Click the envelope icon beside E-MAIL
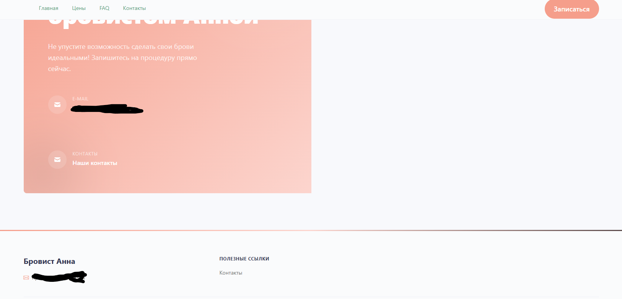Image resolution: width=622 pixels, height=299 pixels. 57,105
